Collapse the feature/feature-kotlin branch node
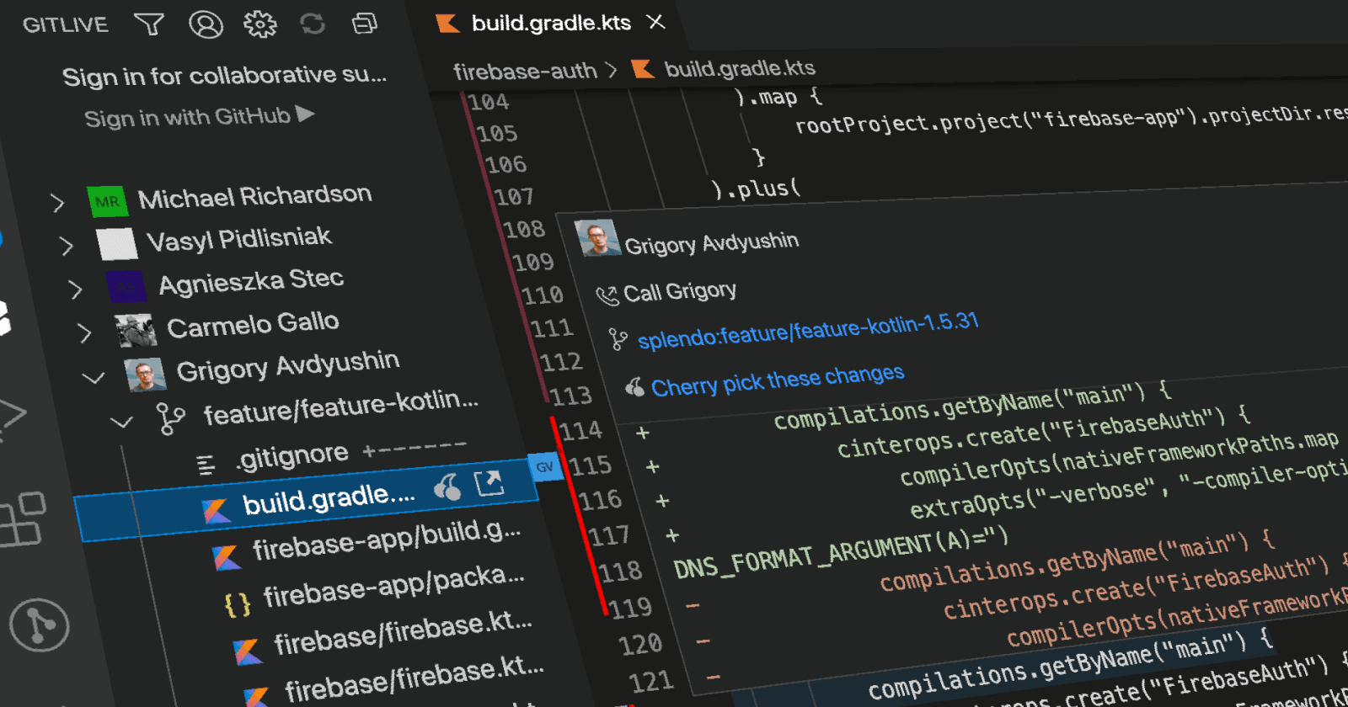The image size is (1348, 707). [122, 422]
